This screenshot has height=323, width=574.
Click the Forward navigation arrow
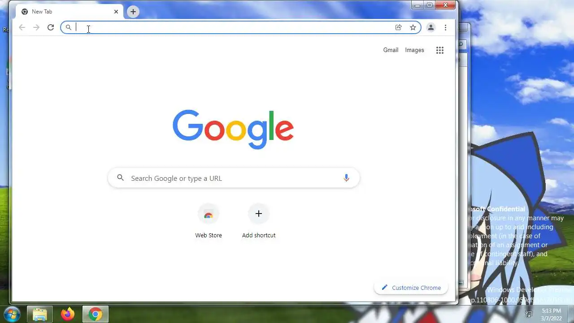tap(36, 27)
